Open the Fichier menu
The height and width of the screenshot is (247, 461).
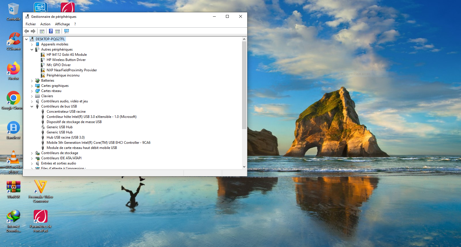(31, 24)
